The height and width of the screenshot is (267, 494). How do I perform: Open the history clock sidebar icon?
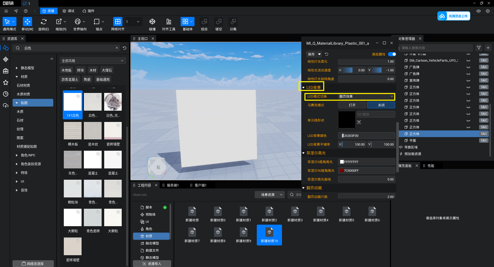[6, 94]
